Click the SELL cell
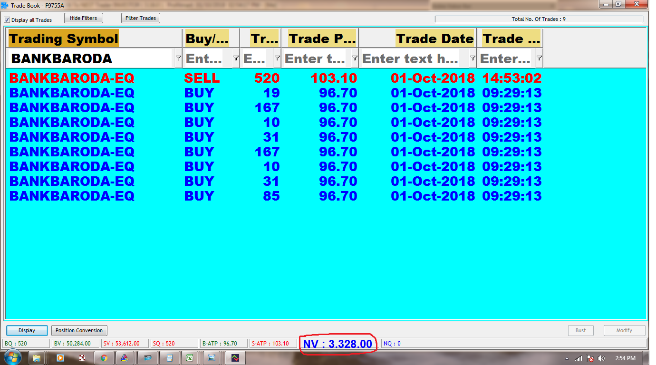The width and height of the screenshot is (656, 365). 202,78
